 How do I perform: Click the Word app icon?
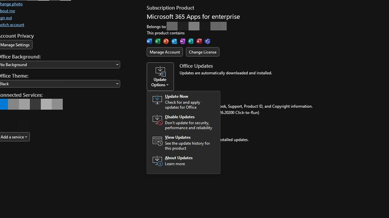point(149,41)
